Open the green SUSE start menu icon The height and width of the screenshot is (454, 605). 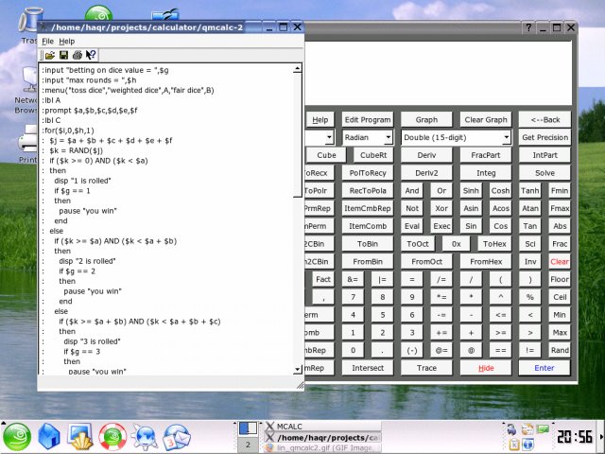point(17,436)
